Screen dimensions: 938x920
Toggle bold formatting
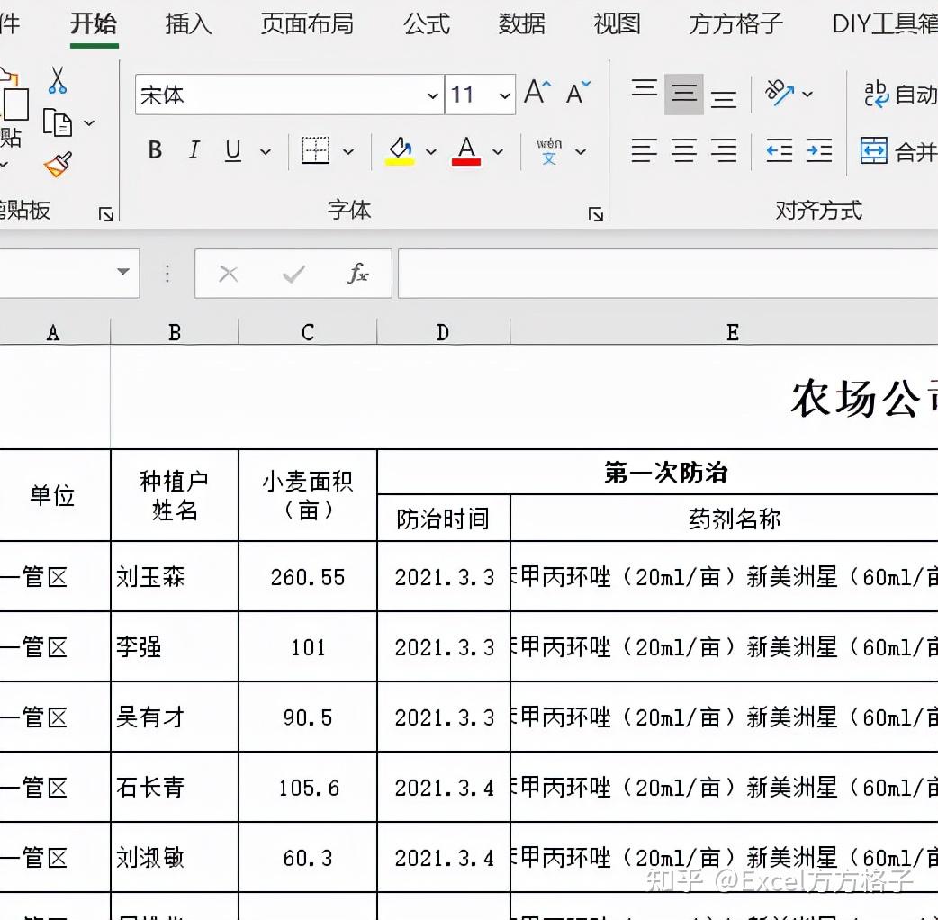tap(154, 150)
